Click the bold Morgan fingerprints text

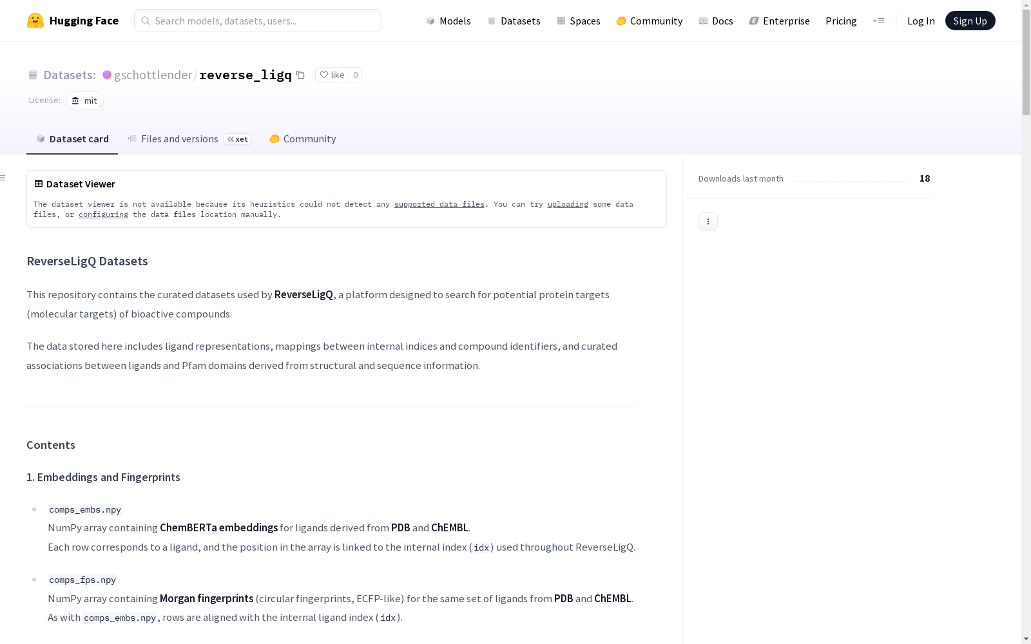[206, 598]
